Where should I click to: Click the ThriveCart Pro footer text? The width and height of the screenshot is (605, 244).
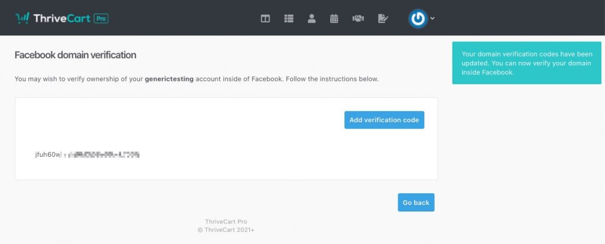tap(226, 222)
